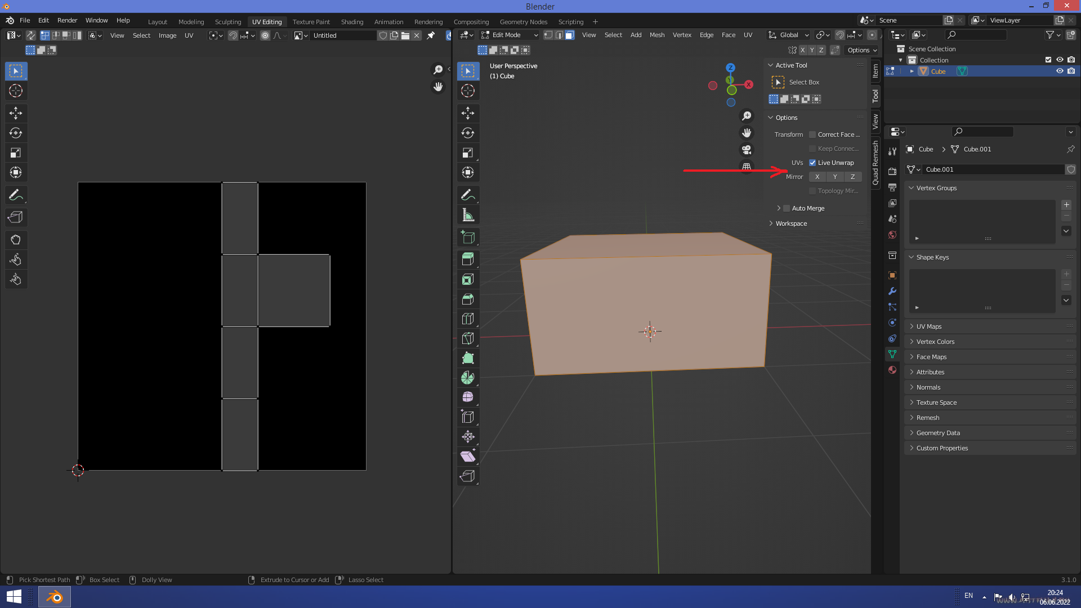Click the camera view icon in viewport
Viewport: 1081px width, 608px height.
coord(747,150)
